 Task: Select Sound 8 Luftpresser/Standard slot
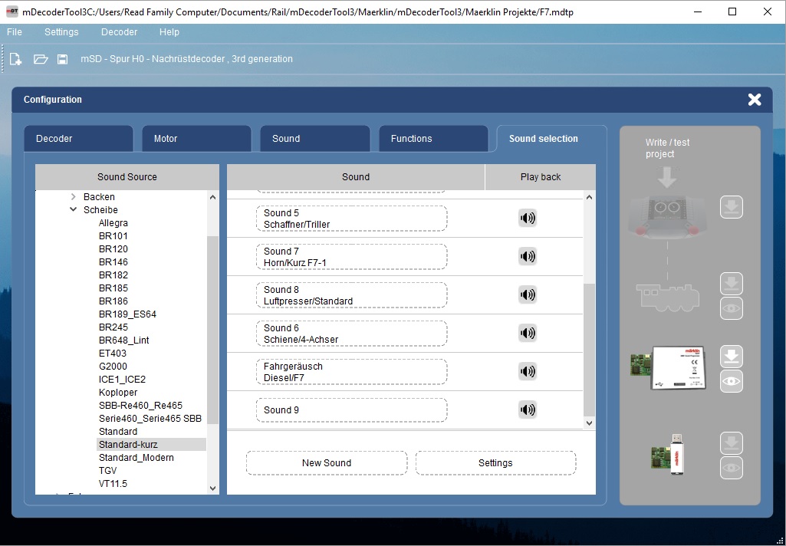[351, 295]
